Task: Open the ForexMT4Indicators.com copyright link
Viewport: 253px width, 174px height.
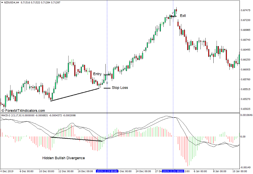Action: (x=23, y=111)
